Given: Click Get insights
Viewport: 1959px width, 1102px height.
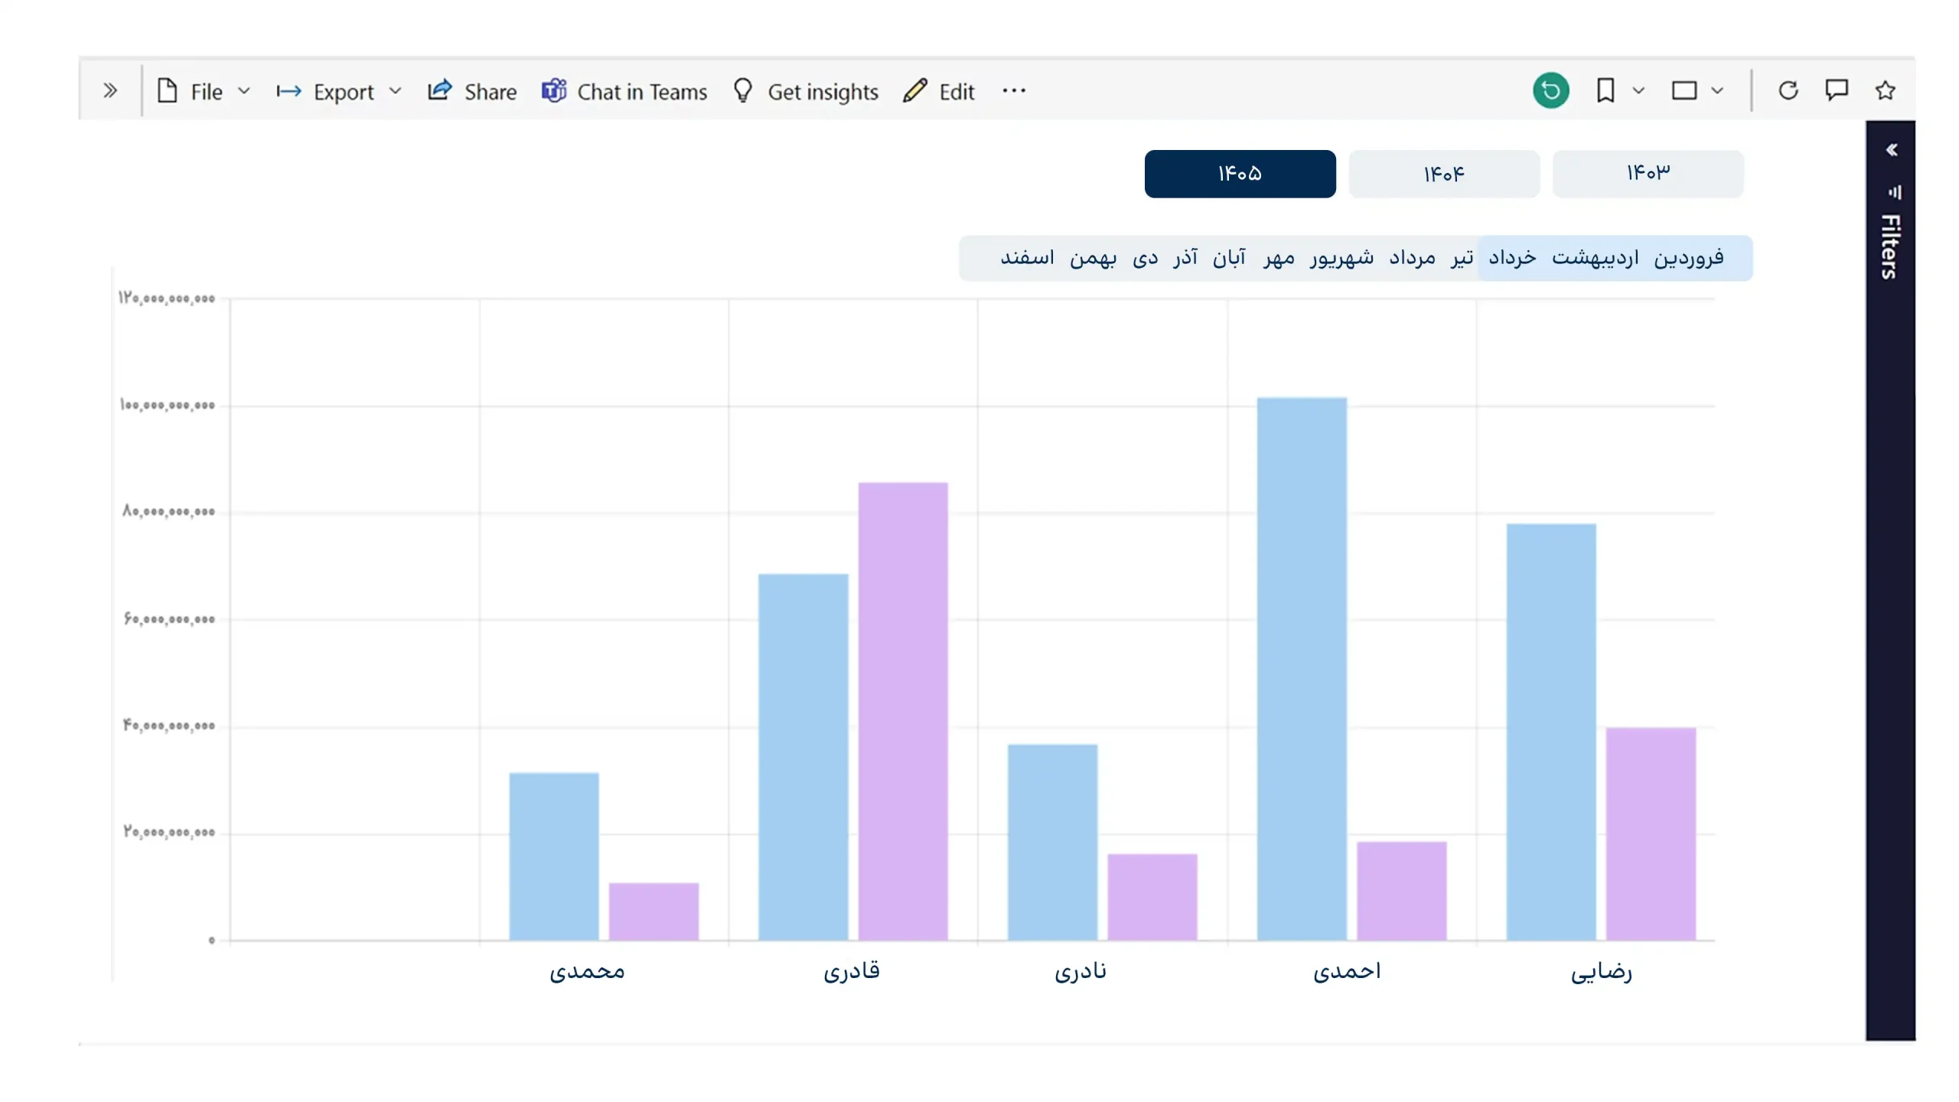Looking at the screenshot, I should (805, 91).
